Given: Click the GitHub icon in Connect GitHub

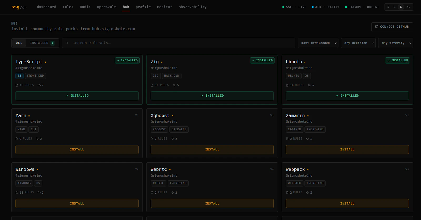Looking at the screenshot, I should (x=377, y=27).
